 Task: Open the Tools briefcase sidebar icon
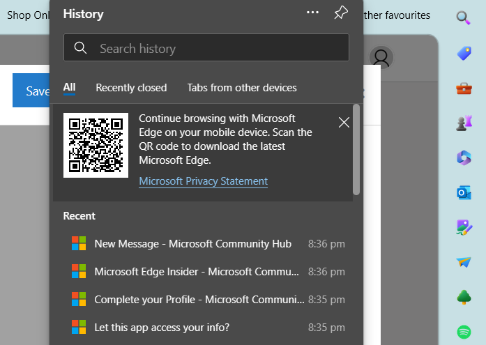[464, 88]
